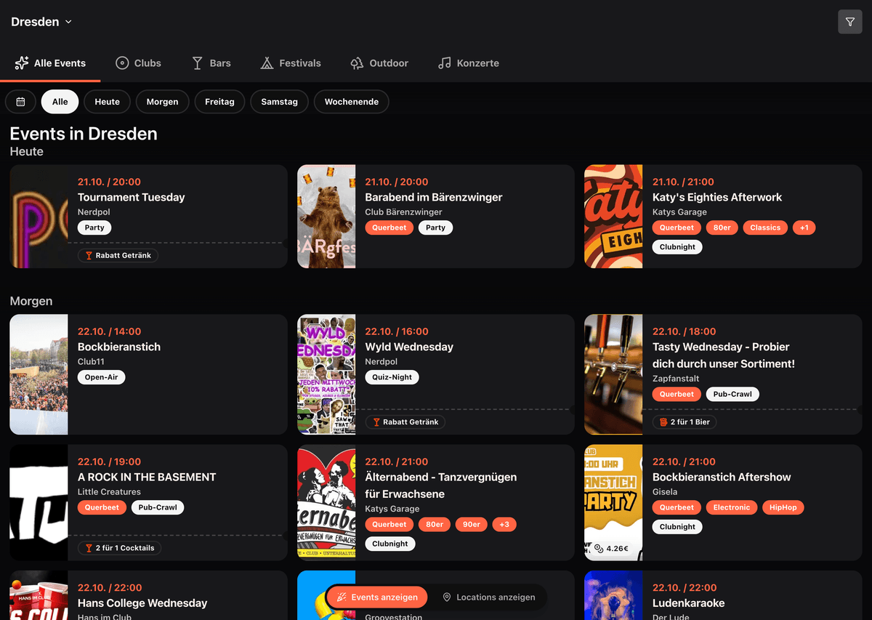This screenshot has height=620, width=872.
Task: Switch to the Bars tab
Action: coord(211,63)
